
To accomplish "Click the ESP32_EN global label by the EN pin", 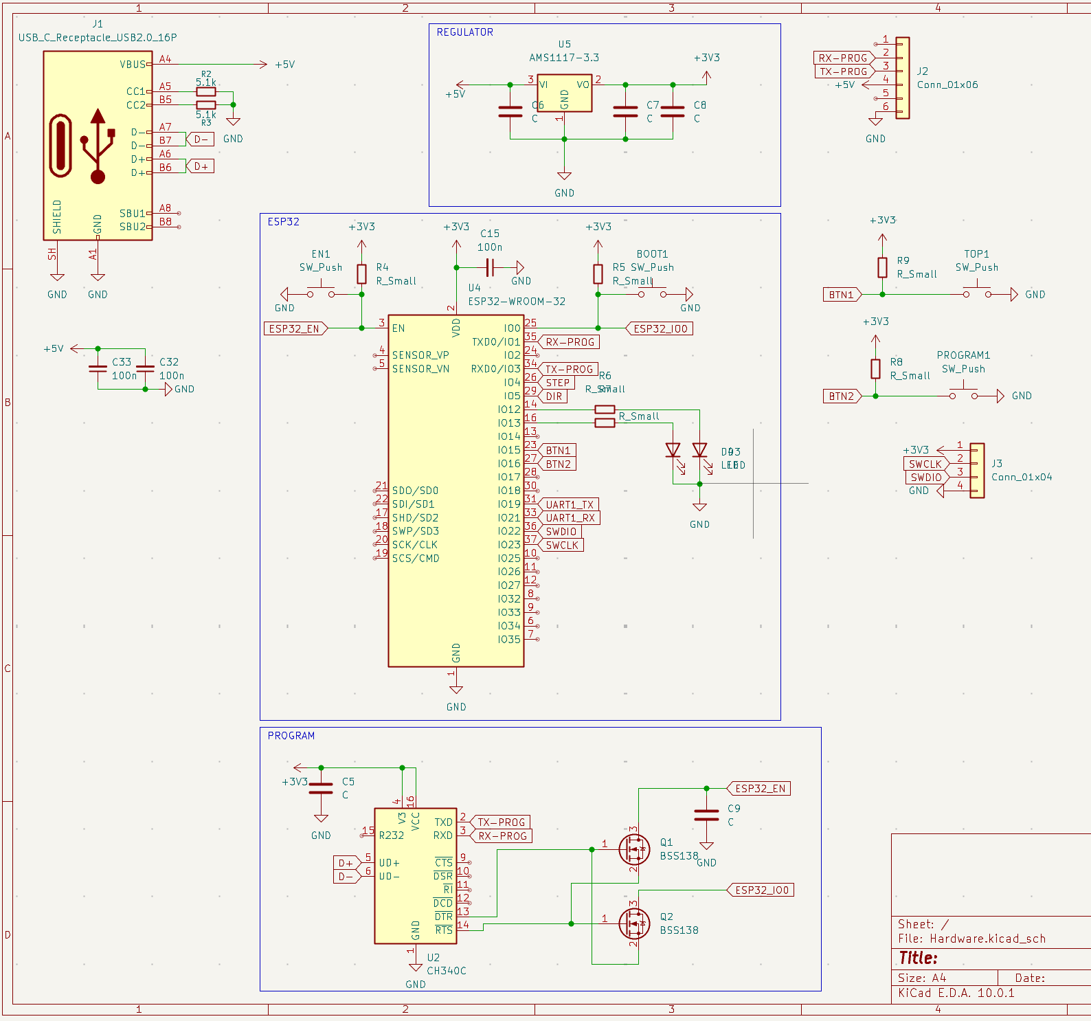I will pyautogui.click(x=296, y=328).
